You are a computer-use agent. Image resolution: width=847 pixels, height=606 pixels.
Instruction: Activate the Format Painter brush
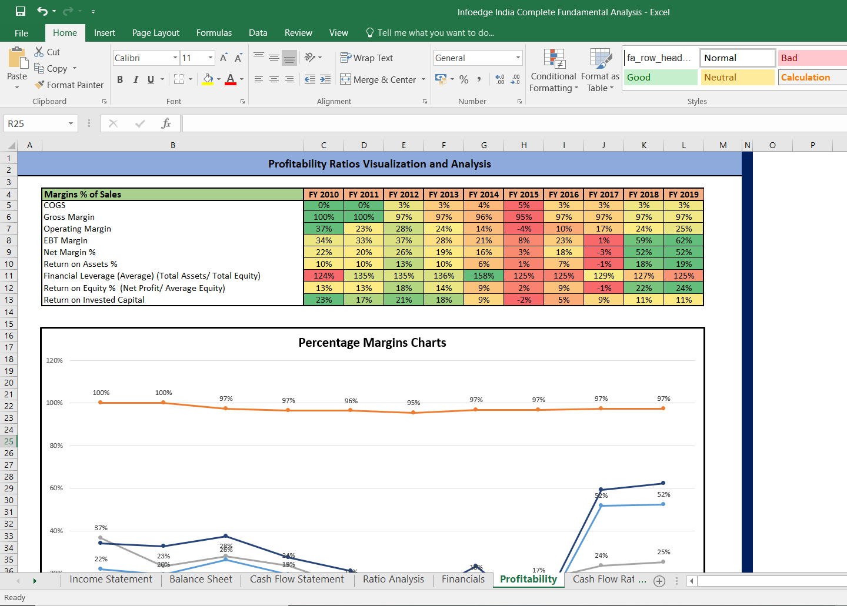[x=39, y=85]
